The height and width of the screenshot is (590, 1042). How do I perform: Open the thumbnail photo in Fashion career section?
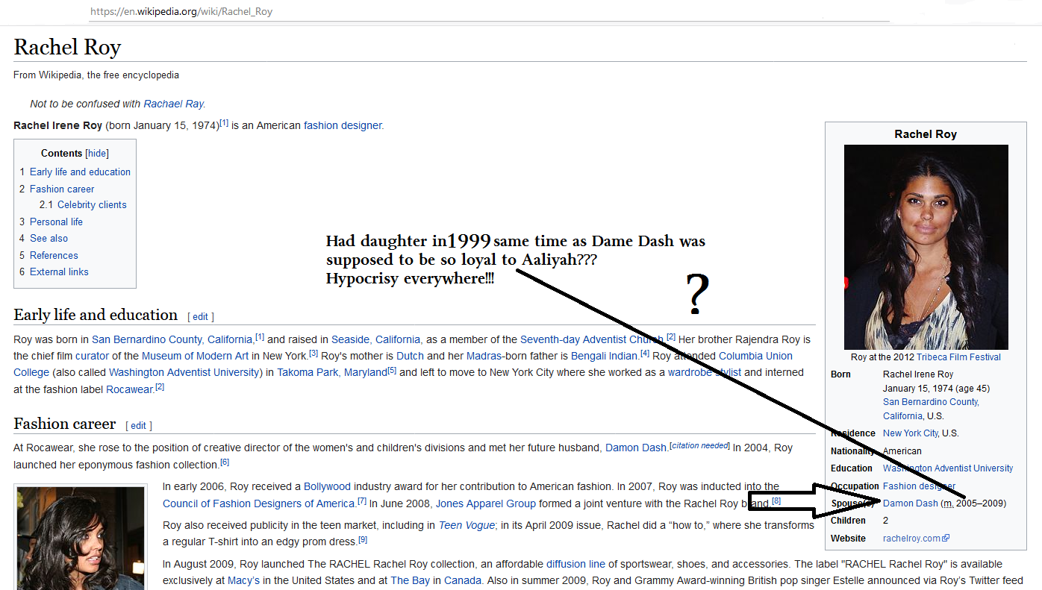(80, 538)
